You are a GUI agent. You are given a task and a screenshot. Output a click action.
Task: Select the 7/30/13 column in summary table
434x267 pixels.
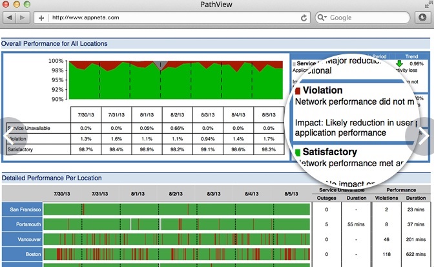coord(86,115)
